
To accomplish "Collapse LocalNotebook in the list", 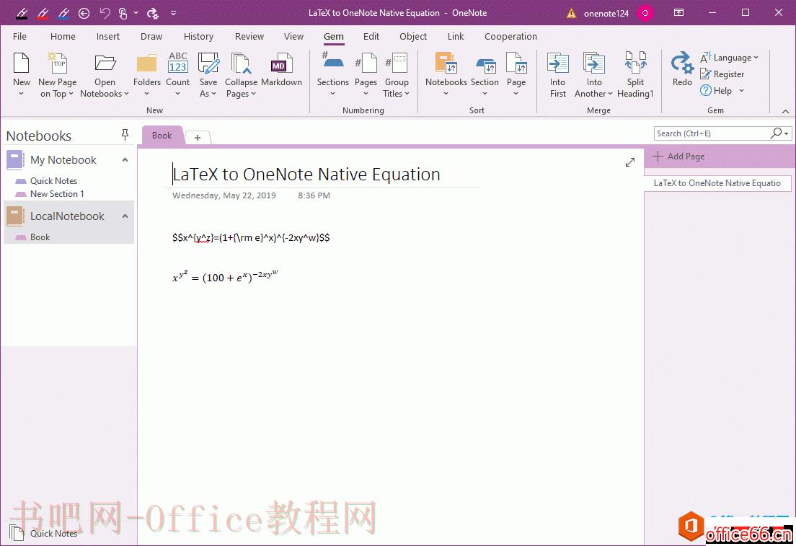I will [125, 216].
